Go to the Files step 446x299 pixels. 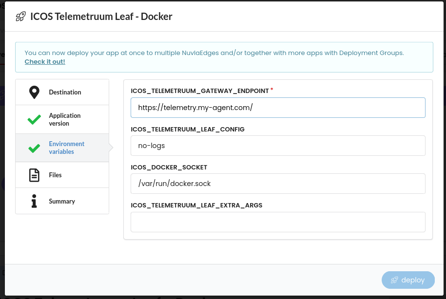click(62, 175)
